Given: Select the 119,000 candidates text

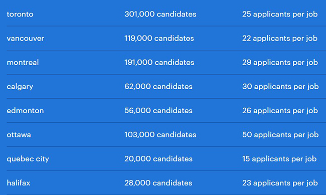Looking at the screenshot, I should tap(159, 38).
